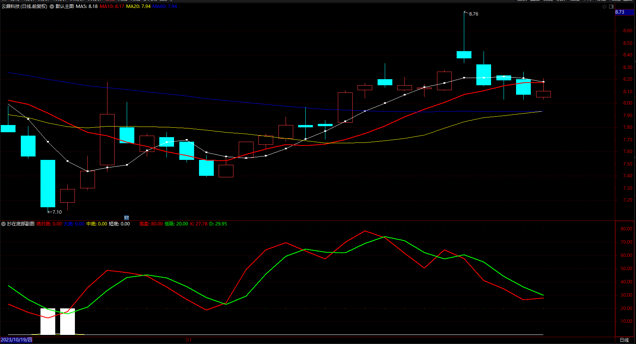Select the MA20: 7.94 indicator value

[138, 6]
